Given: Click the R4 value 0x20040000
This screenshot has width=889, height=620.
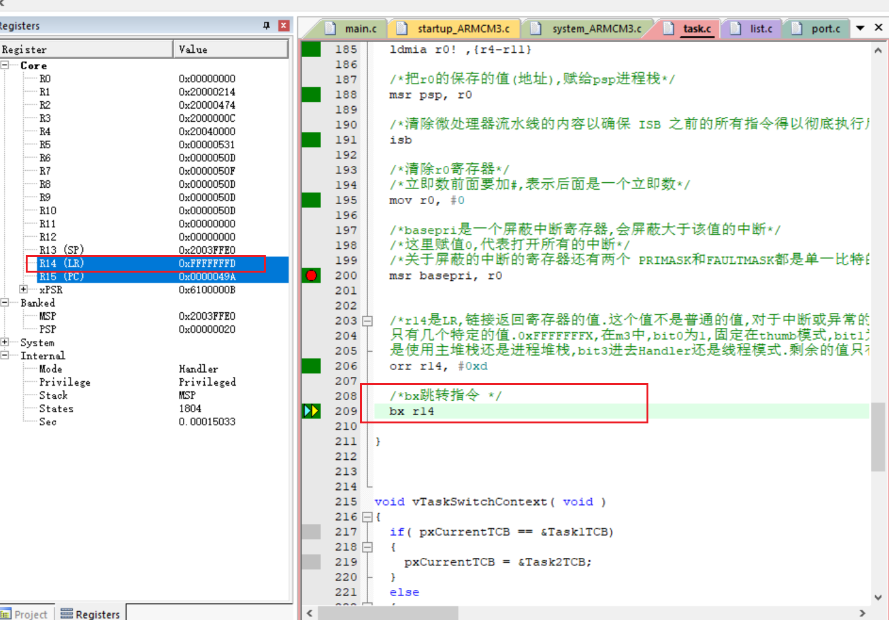Looking at the screenshot, I should [207, 131].
